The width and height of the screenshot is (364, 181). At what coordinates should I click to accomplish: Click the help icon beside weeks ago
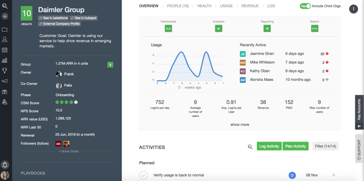[179, 88]
